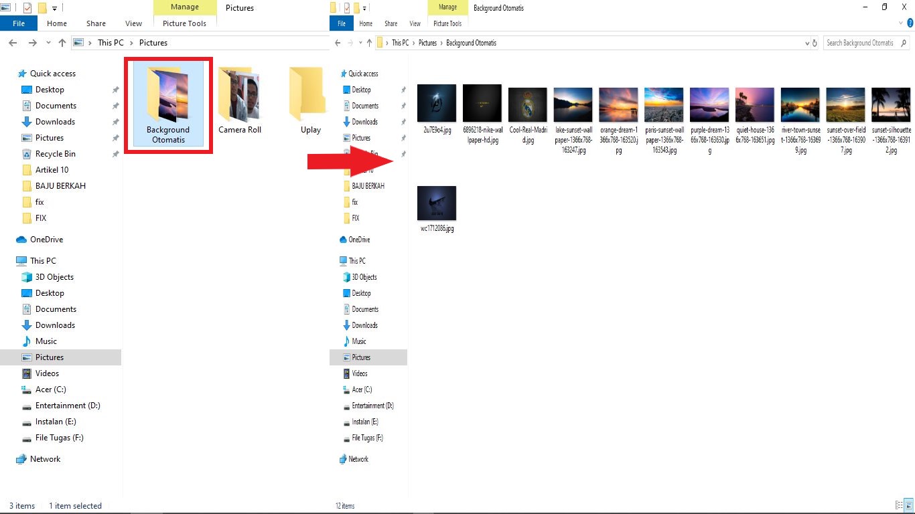The image size is (915, 514).
Task: Select Recycle Bin in the Pictures window sidebar
Action: coord(55,154)
